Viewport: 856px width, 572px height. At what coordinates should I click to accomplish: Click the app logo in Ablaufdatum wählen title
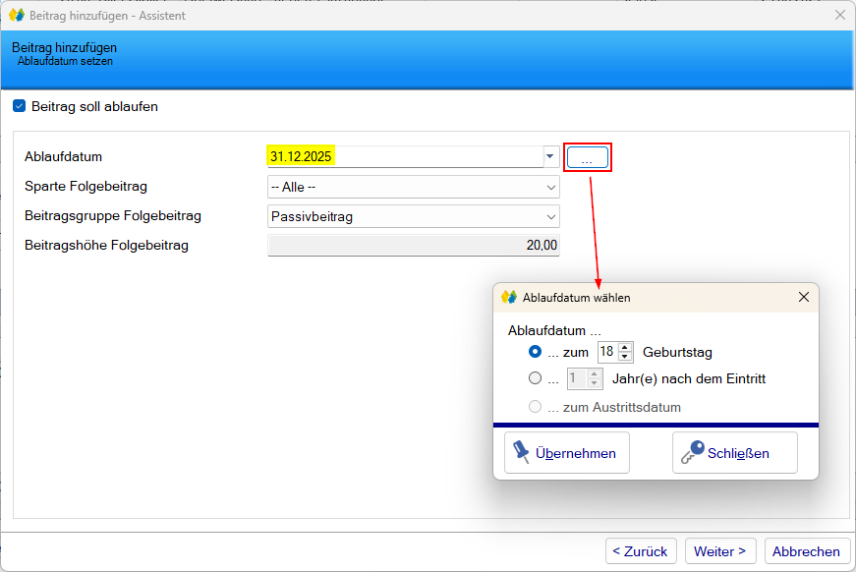(x=509, y=297)
